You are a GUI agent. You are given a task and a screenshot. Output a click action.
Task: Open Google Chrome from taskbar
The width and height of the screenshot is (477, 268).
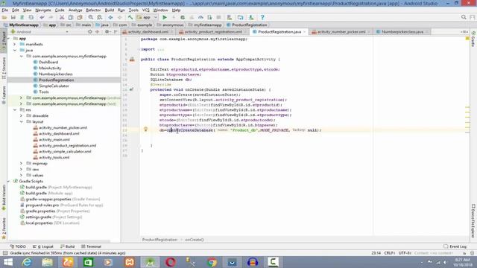click(212, 262)
